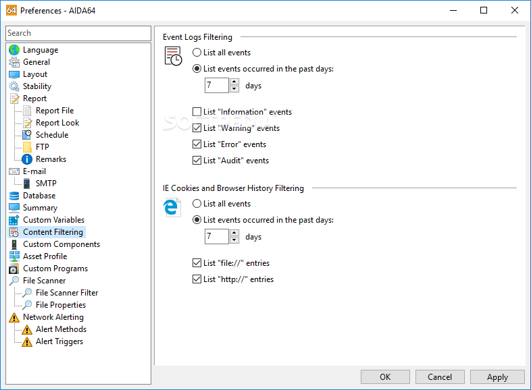Open the Remarks preferences page
This screenshot has width=531, height=390.
51,159
